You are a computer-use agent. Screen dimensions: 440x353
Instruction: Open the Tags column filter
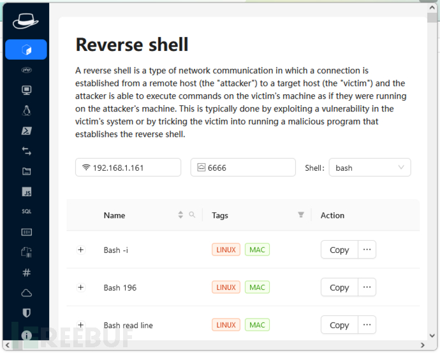coord(301,215)
